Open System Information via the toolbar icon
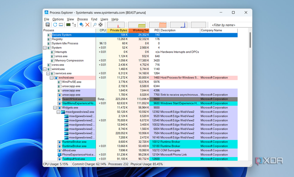 [x=68, y=25]
